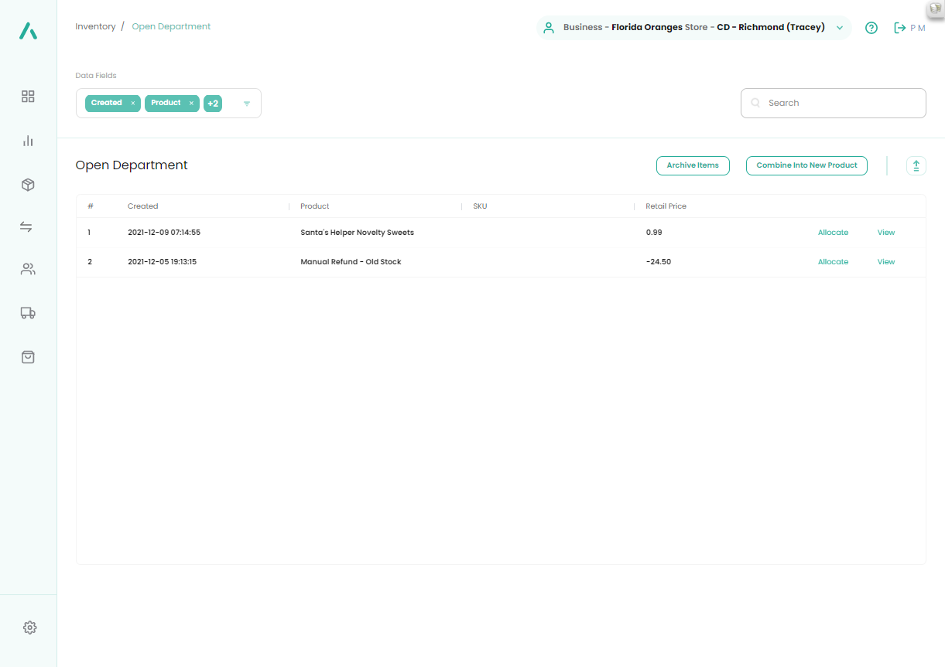
Task: Open the users icon in sidebar
Action: [28, 270]
